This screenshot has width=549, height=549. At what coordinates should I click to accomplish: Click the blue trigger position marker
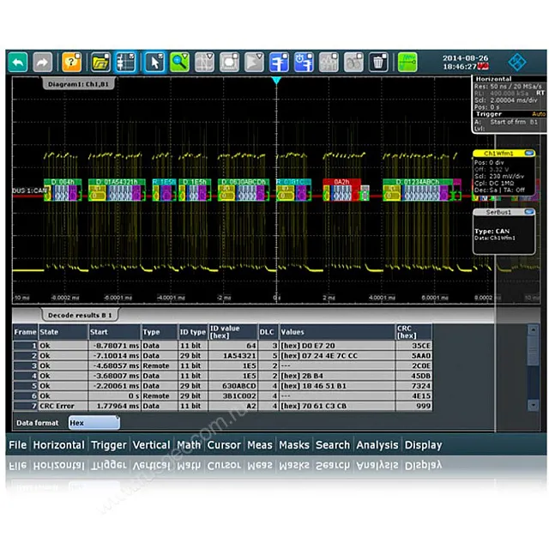click(276, 81)
